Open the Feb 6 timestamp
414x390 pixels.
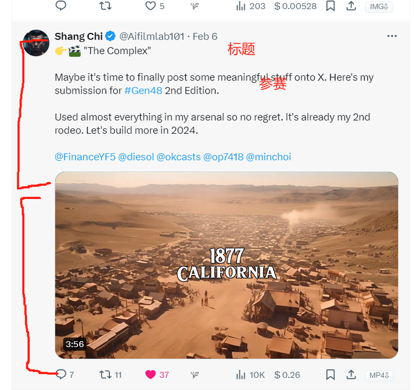205,37
